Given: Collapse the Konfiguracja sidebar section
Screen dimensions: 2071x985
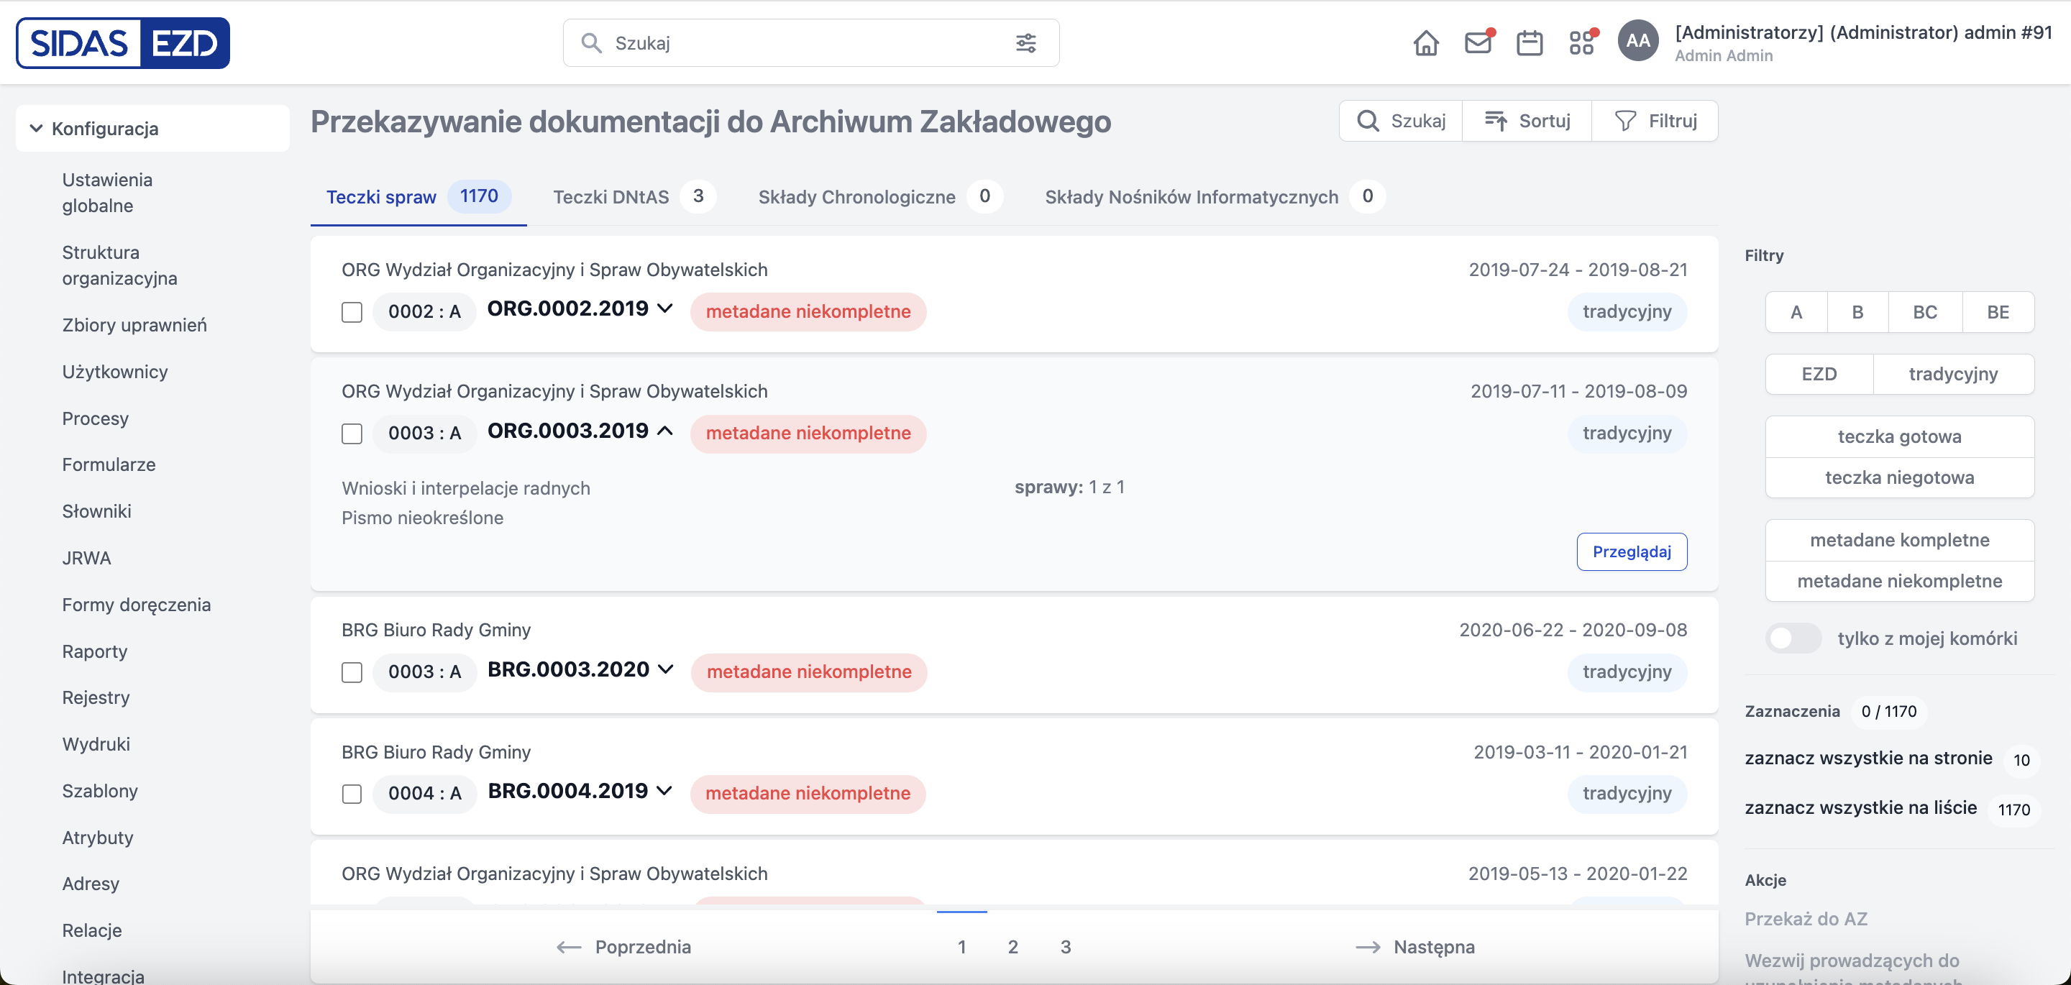Looking at the screenshot, I should (x=152, y=129).
